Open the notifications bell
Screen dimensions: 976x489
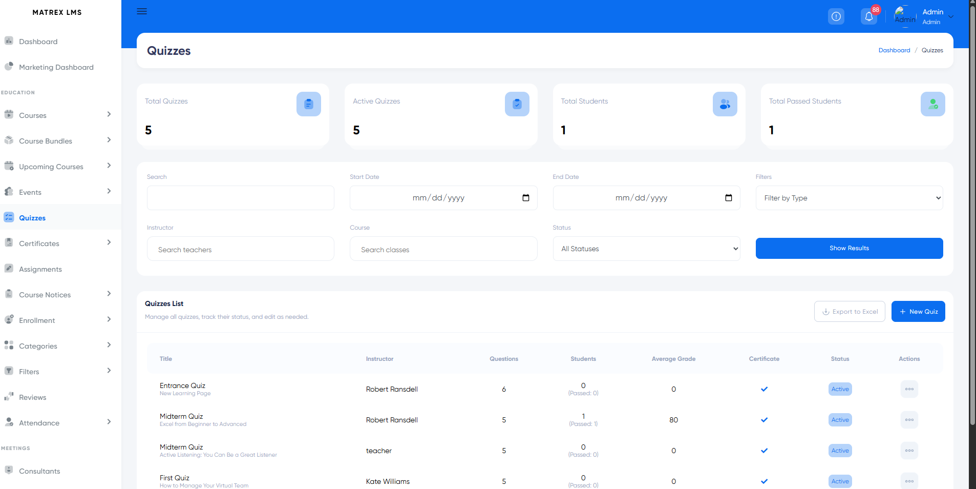pyautogui.click(x=869, y=16)
